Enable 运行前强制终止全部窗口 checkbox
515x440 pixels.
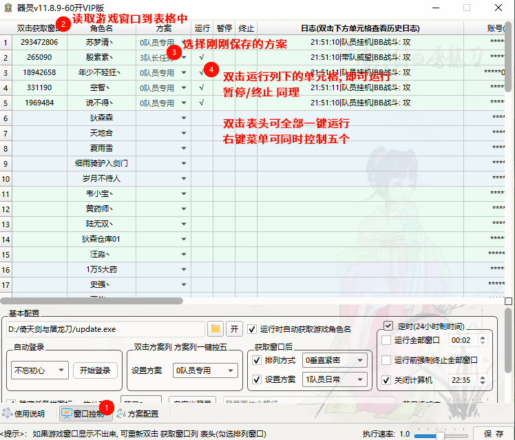click(386, 360)
